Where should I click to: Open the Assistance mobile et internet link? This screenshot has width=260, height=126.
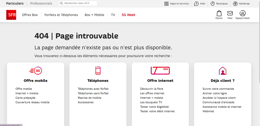tap(222, 107)
